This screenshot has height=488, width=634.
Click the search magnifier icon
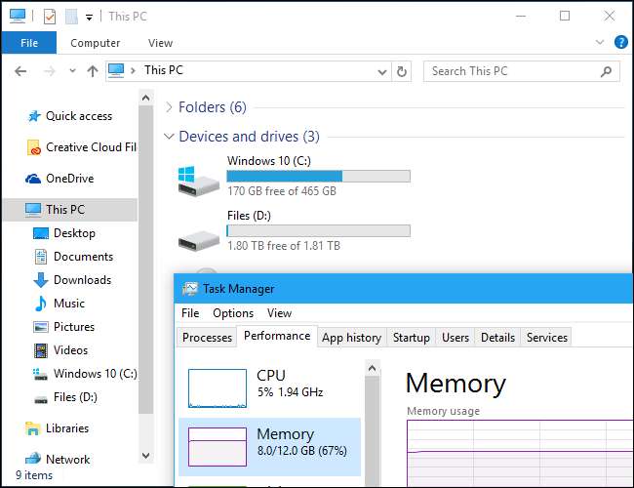(606, 71)
